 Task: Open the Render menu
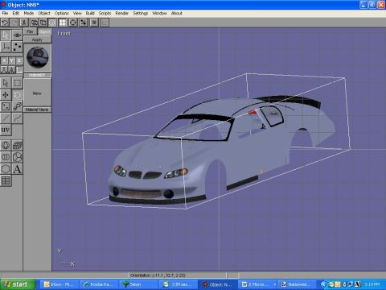coord(122,13)
